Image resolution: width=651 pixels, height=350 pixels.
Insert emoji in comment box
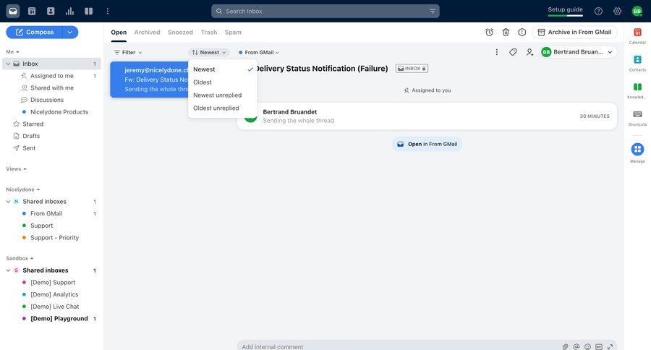[x=587, y=346]
